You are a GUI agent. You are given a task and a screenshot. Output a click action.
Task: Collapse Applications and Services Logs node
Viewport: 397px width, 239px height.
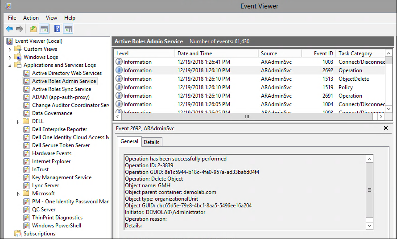10,66
